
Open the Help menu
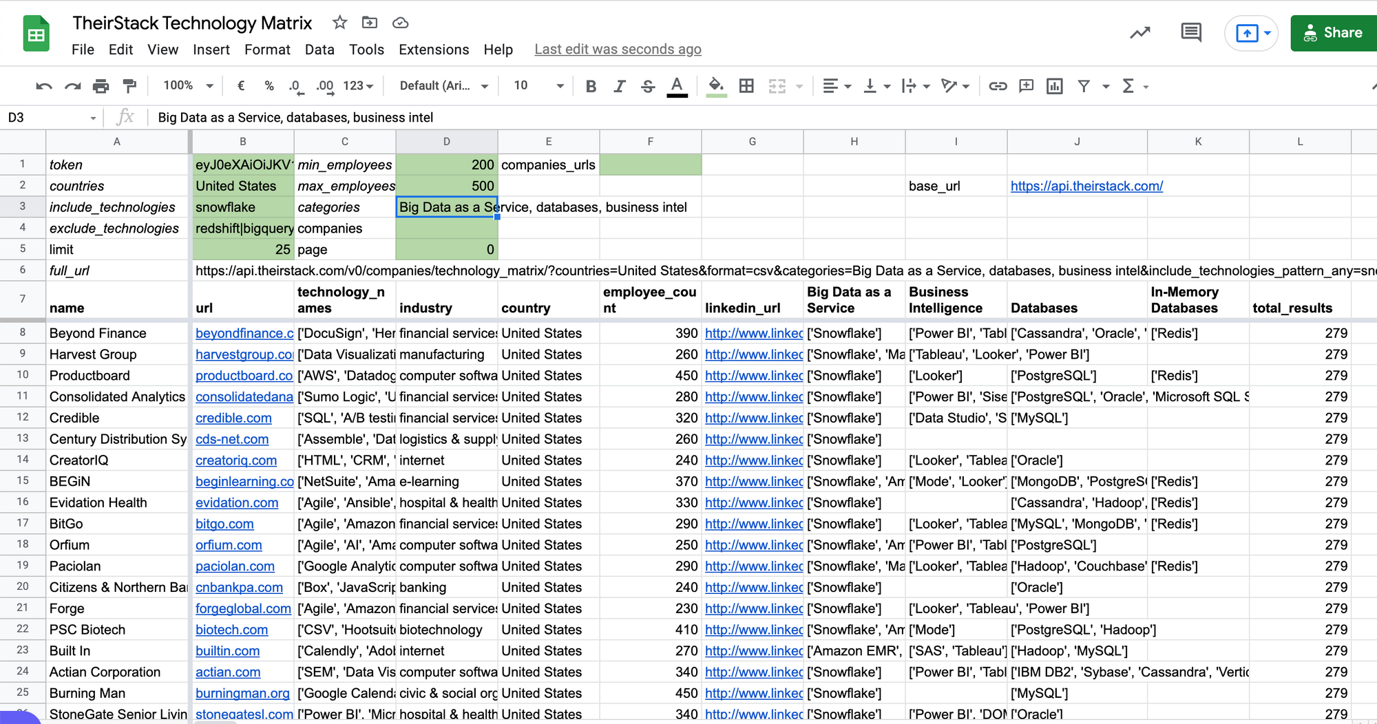[x=498, y=50]
